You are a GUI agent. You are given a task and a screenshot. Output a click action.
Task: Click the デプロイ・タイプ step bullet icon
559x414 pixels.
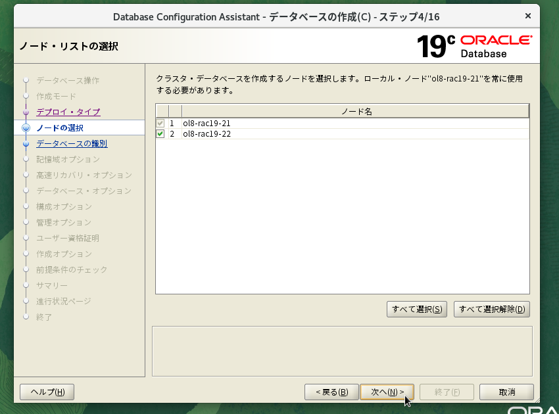tap(26, 112)
